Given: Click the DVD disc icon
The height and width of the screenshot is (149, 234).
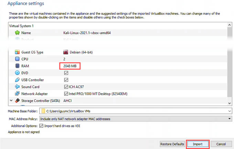Looking at the screenshot, I should [x=17, y=73].
